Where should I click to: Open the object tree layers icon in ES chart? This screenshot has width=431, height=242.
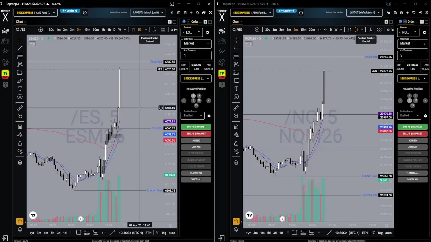coord(20,229)
